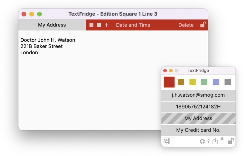Select the blue color square
250x156 pixels.
tap(216, 82)
